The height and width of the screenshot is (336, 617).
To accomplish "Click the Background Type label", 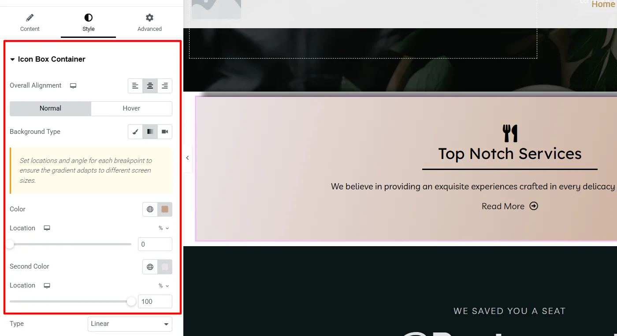I will click(x=35, y=132).
